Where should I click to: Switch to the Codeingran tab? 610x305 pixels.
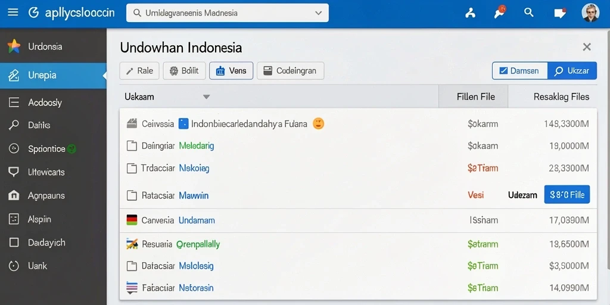tap(290, 71)
